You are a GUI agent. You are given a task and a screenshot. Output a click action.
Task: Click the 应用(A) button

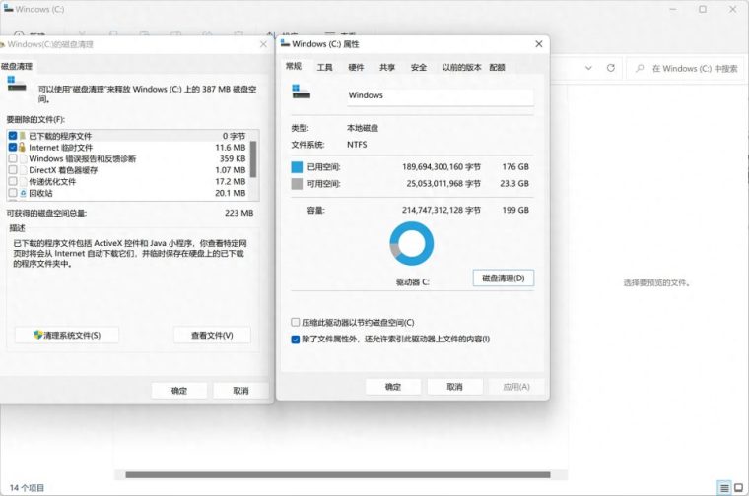516,387
